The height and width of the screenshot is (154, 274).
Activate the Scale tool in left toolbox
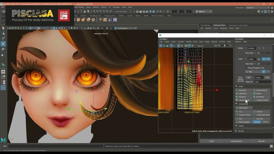pyautogui.click(x=3, y=55)
